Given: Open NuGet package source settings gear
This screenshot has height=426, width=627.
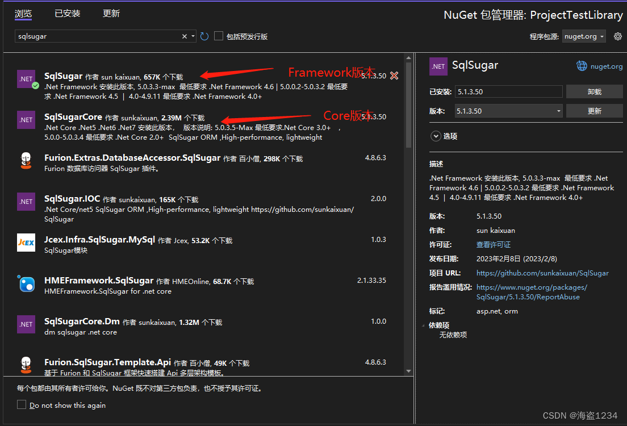Looking at the screenshot, I should [618, 36].
